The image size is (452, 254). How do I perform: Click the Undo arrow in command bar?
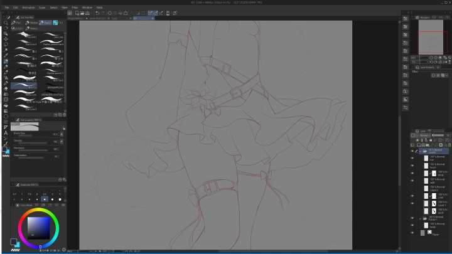pyautogui.click(x=97, y=13)
